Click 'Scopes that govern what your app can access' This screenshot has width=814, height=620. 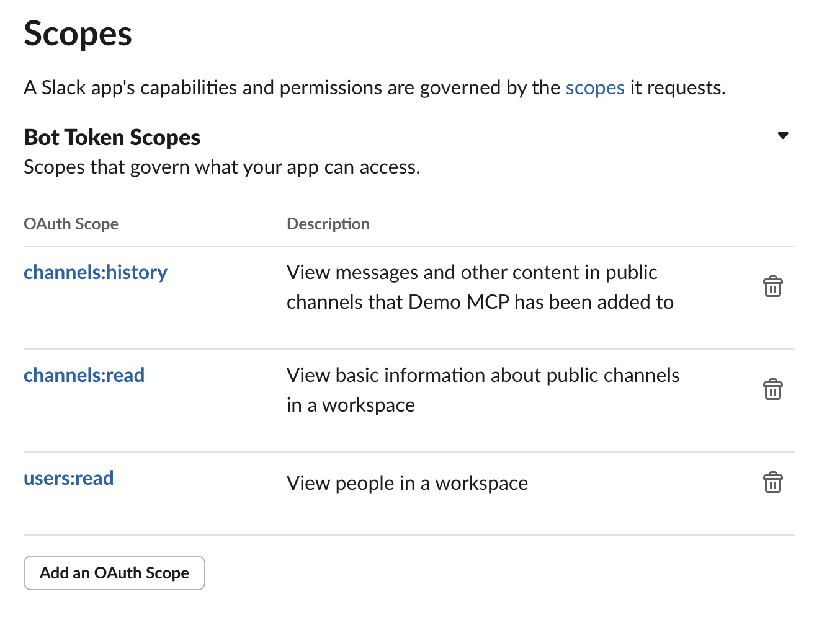221,167
